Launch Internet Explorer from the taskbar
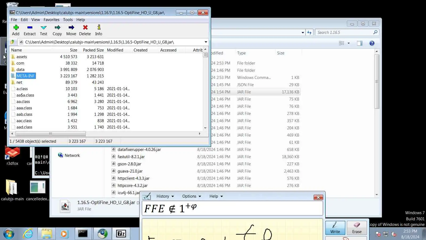 28,234
